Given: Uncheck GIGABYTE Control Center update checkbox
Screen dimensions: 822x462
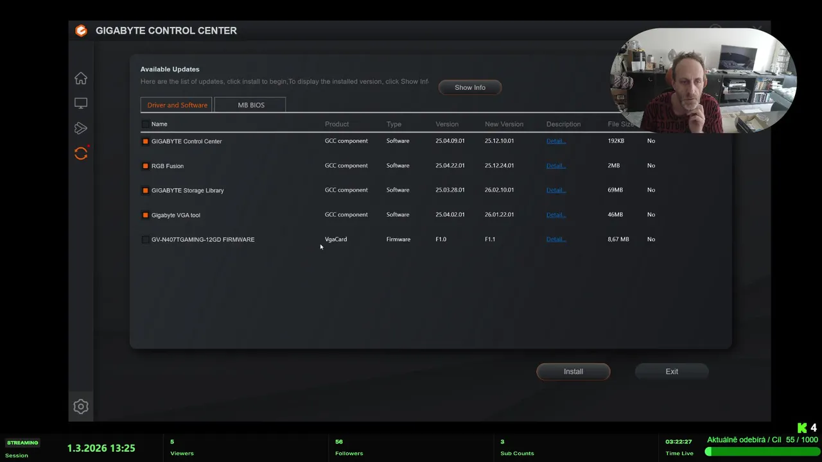Looking at the screenshot, I should pyautogui.click(x=145, y=141).
